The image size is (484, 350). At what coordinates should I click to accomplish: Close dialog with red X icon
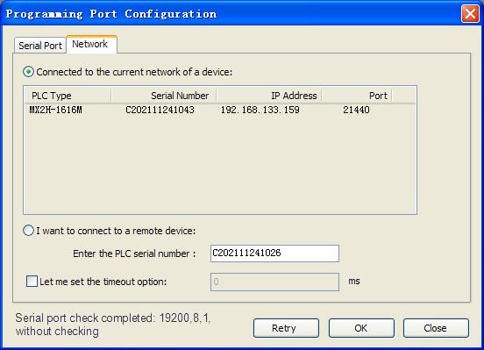pyautogui.click(x=470, y=13)
